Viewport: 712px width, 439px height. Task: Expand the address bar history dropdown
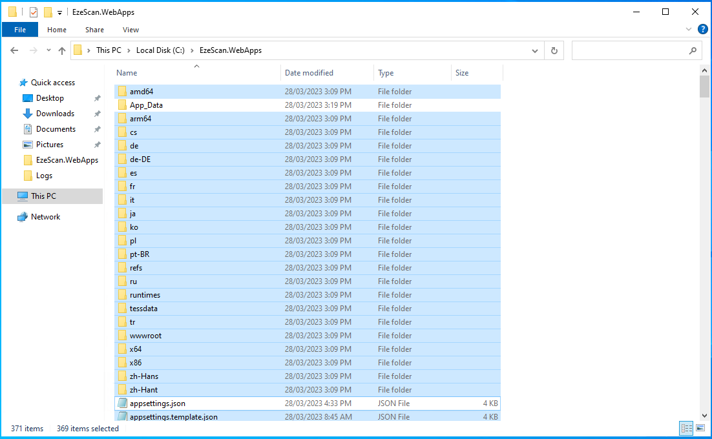click(535, 50)
